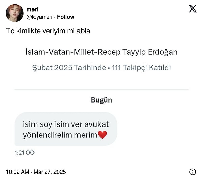The width and height of the screenshot is (203, 182).
Task: Select the 'isim soy isim ver avukat' message bubble
Action: [x=66, y=129]
